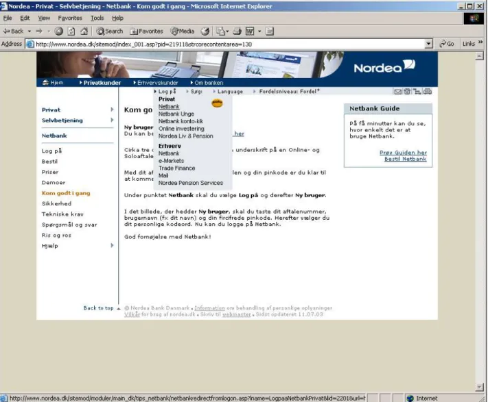Expand the Privat sidebar arrow
Viewport: 488px width, 402px height.
click(x=112, y=110)
